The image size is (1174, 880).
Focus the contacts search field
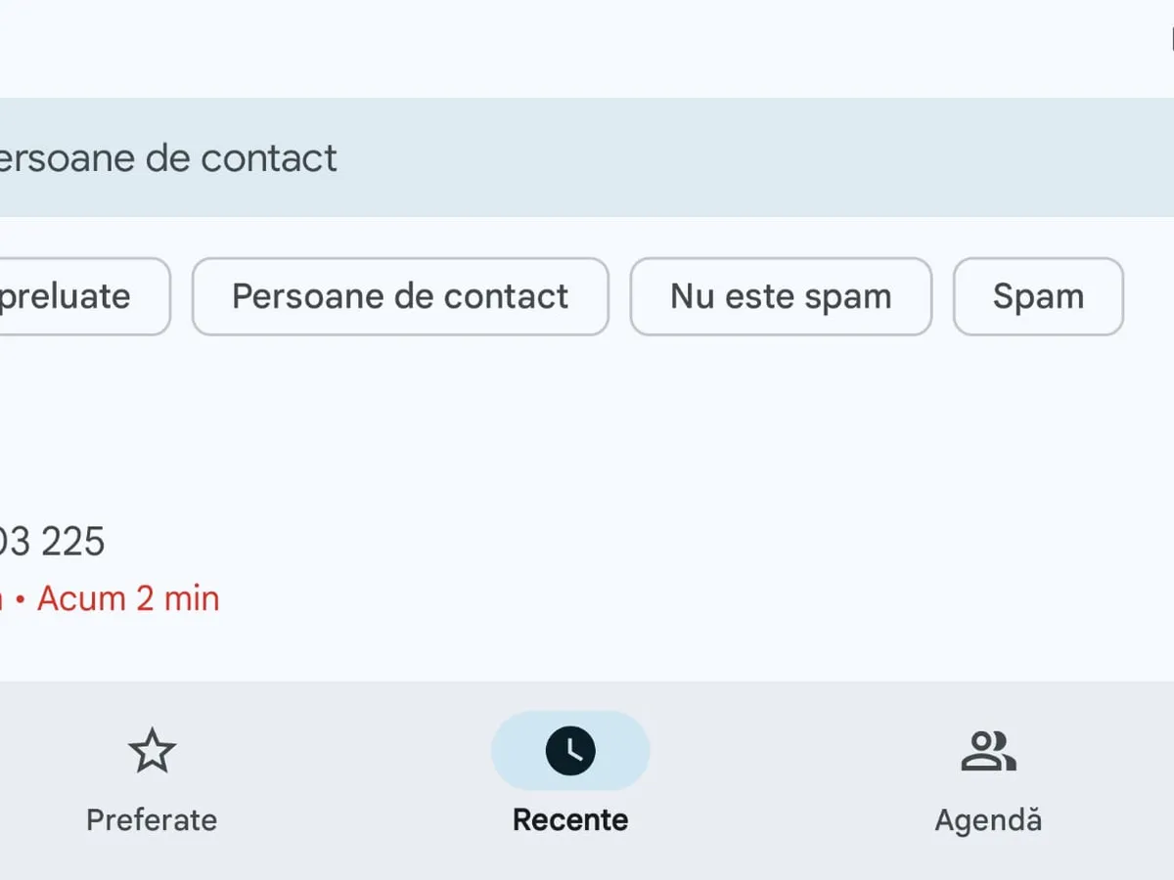587,157
